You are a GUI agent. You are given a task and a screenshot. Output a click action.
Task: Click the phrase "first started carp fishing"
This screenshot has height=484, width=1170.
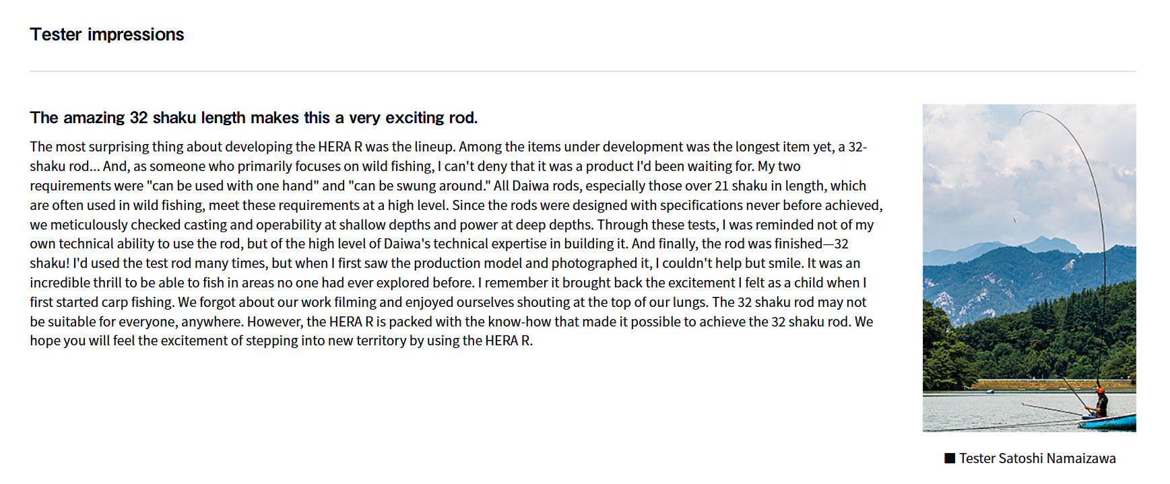tap(102, 302)
